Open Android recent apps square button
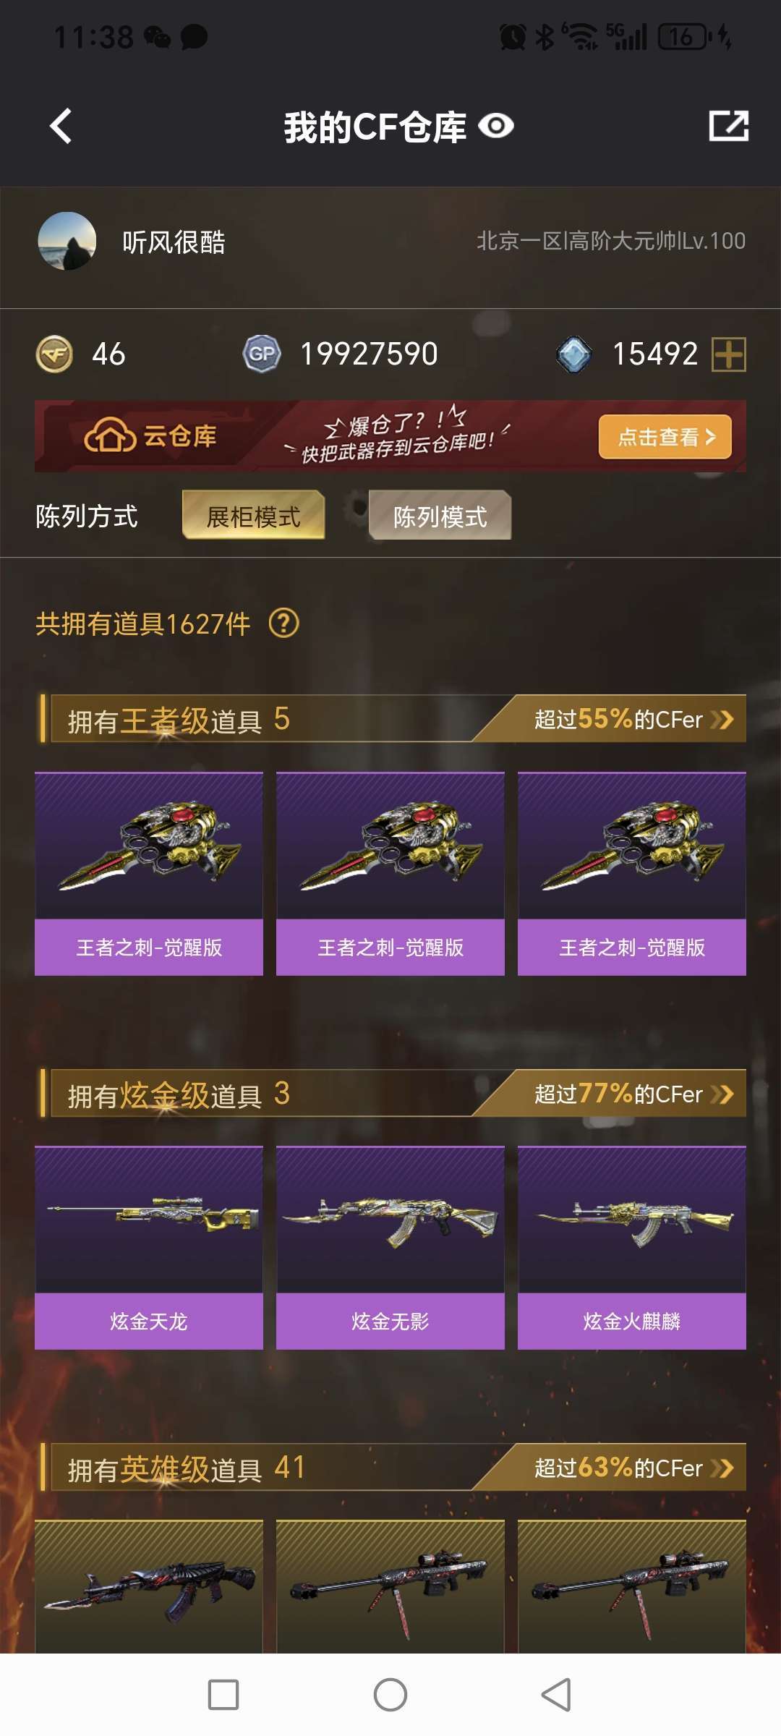 [223, 1694]
